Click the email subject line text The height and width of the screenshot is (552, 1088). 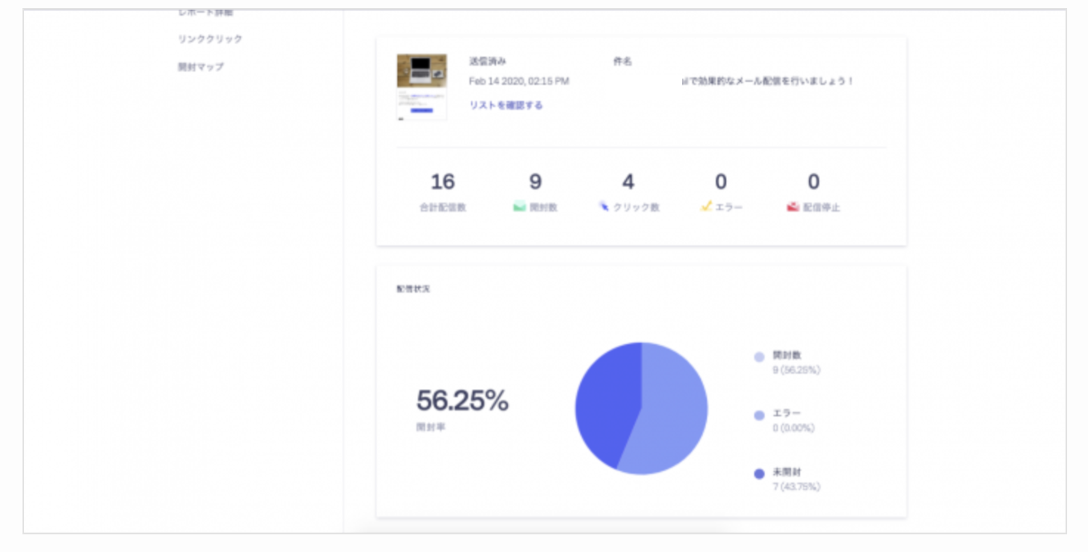coord(768,81)
